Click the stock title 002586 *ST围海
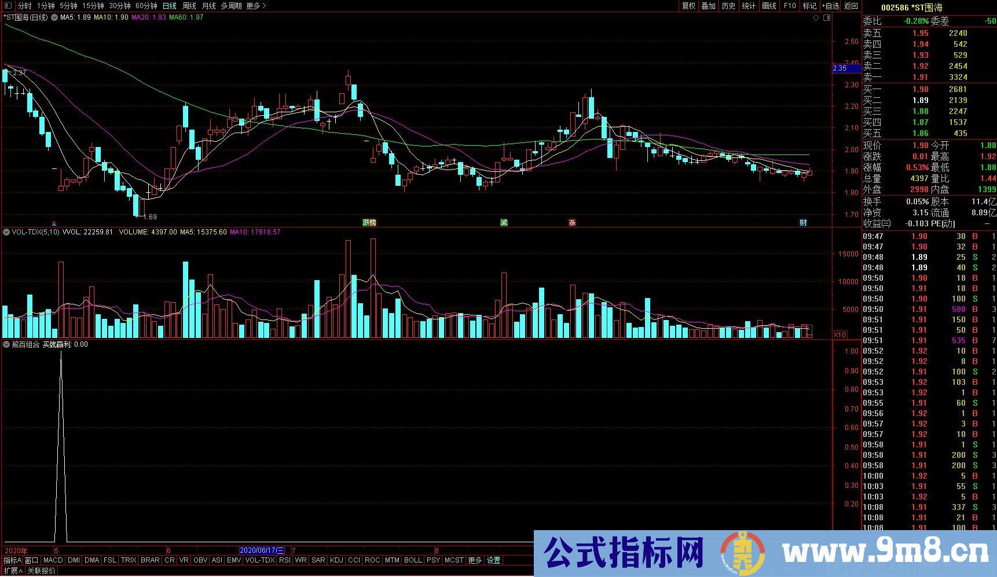This screenshot has width=997, height=577. (x=912, y=8)
